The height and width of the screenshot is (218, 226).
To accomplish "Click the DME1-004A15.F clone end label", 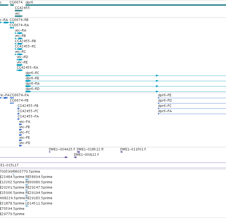I will [x=62, y=149].
